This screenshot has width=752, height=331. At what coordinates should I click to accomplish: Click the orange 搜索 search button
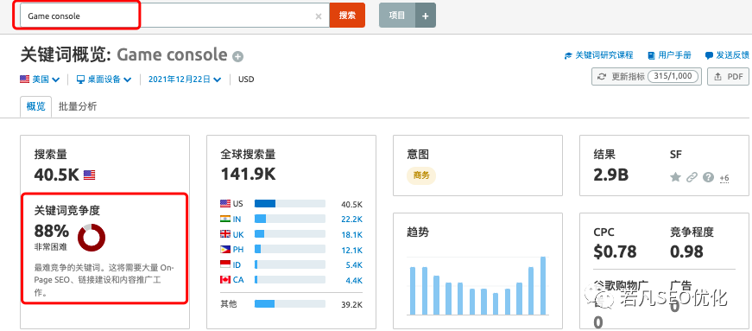[x=347, y=16]
